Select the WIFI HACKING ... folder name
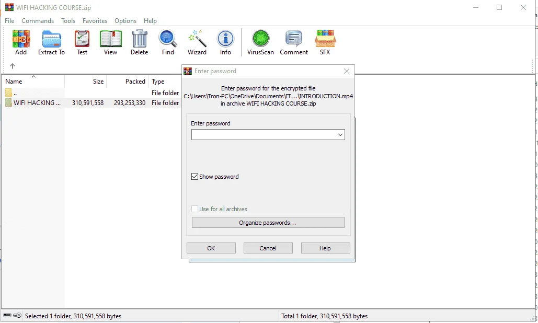The width and height of the screenshot is (538, 323). (37, 103)
